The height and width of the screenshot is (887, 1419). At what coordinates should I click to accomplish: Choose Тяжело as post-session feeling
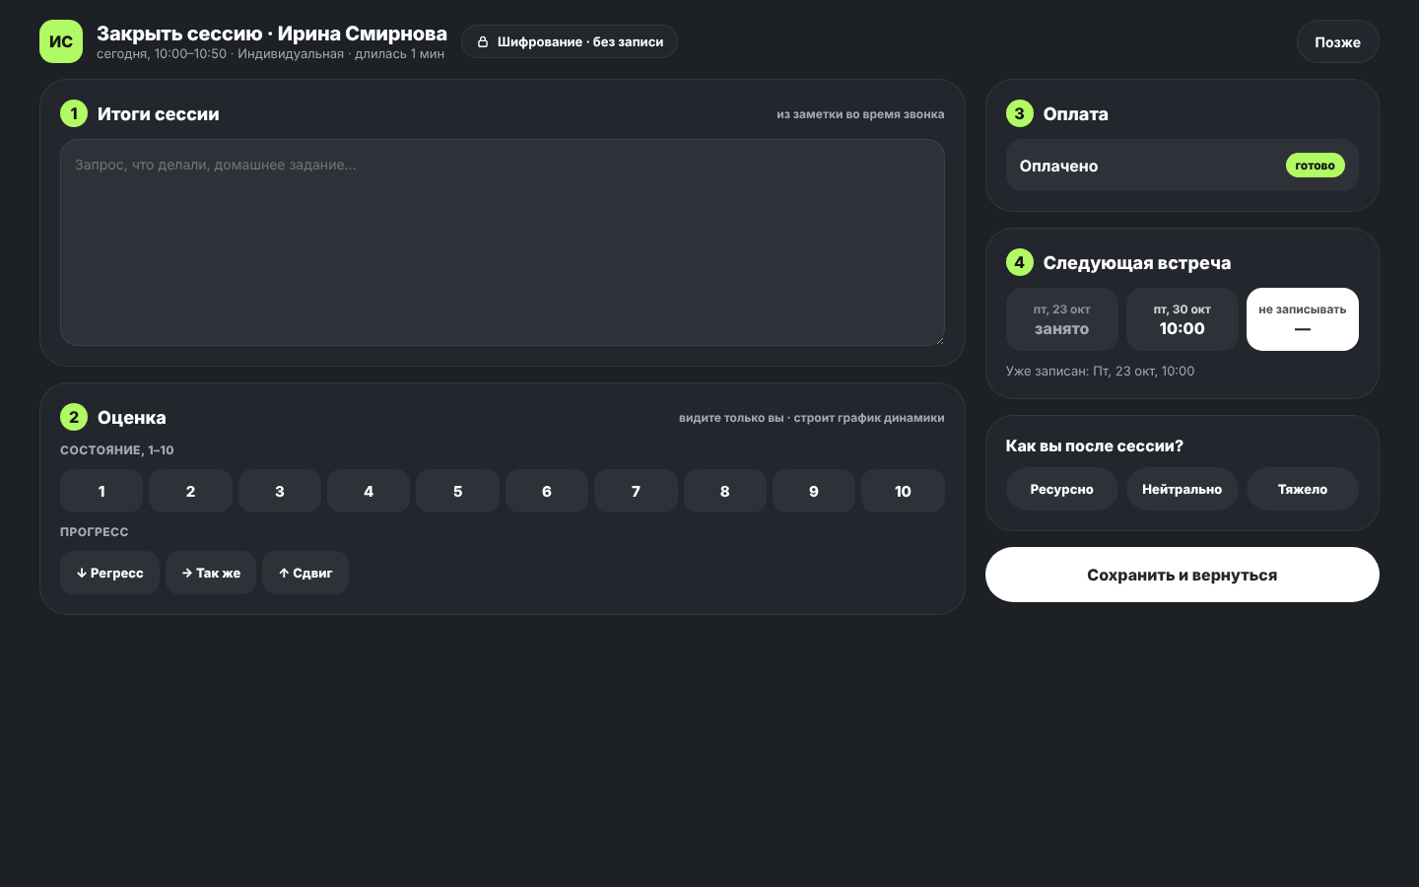(x=1303, y=489)
